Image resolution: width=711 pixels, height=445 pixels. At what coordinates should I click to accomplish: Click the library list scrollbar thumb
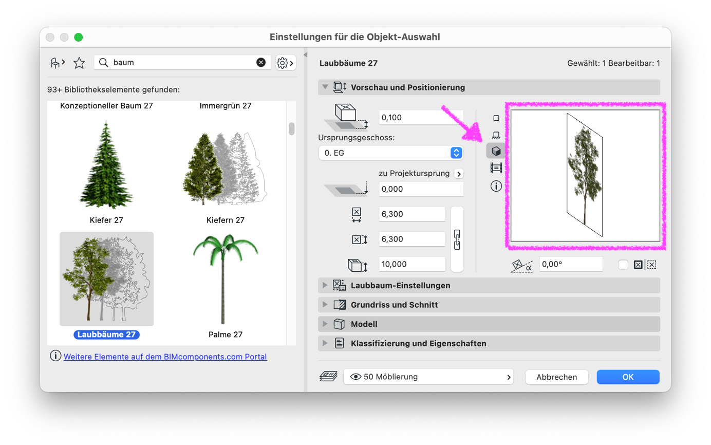[292, 128]
